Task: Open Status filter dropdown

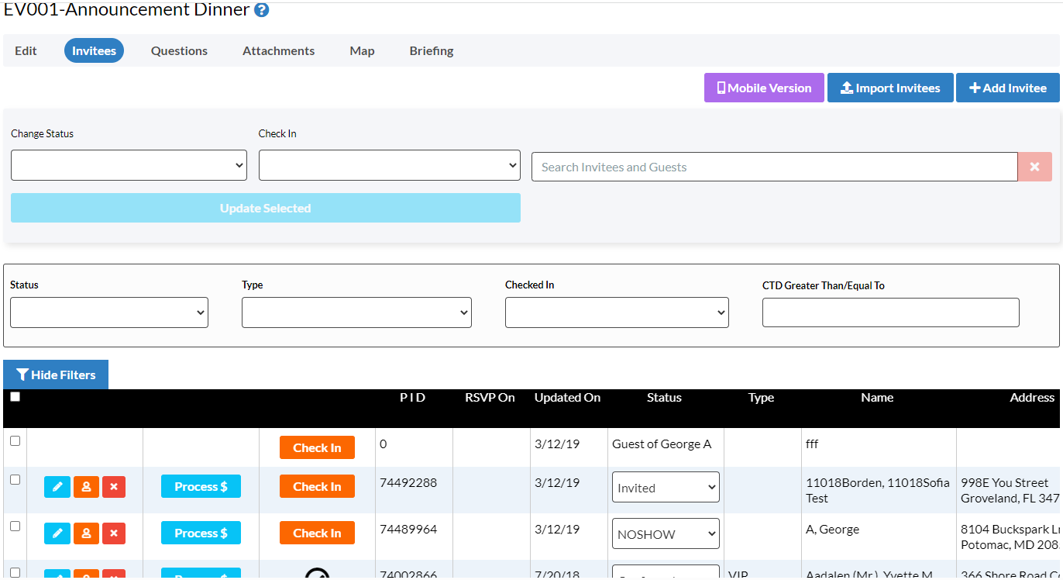Action: (x=109, y=312)
